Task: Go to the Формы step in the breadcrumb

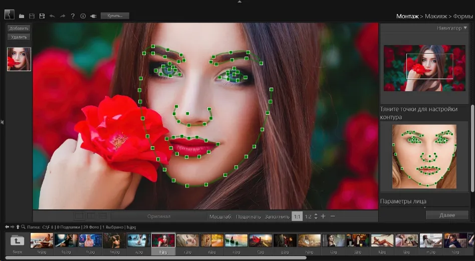Action: pos(463,16)
